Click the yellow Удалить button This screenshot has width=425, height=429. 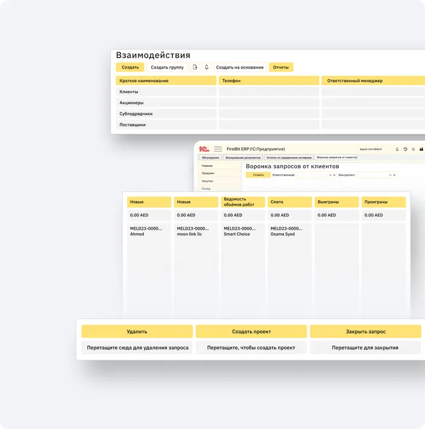[x=137, y=332]
